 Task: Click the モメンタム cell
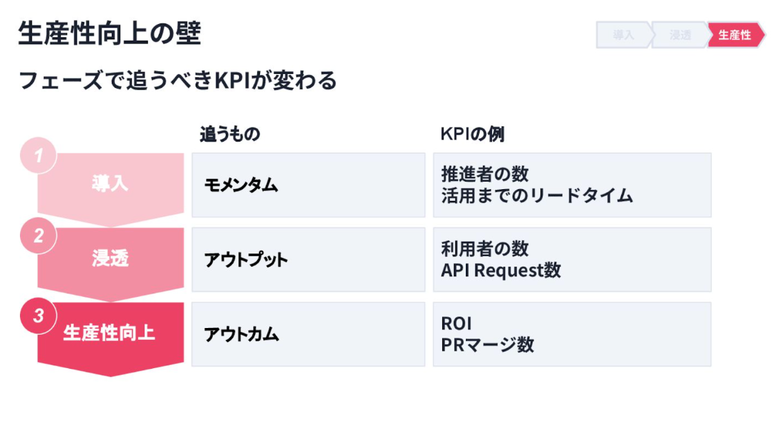point(308,185)
